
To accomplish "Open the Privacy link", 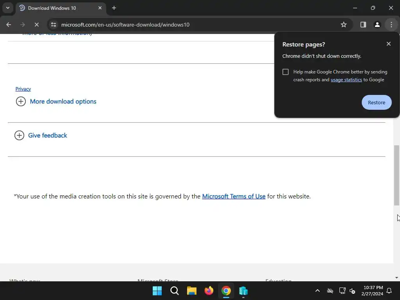I will tap(23, 89).
